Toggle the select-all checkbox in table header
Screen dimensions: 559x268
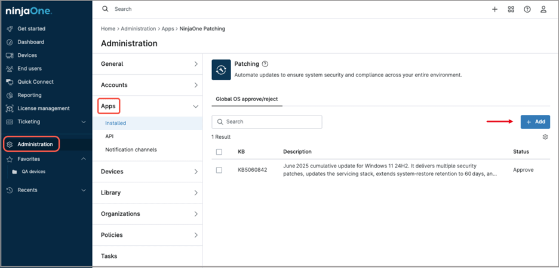[x=219, y=152]
